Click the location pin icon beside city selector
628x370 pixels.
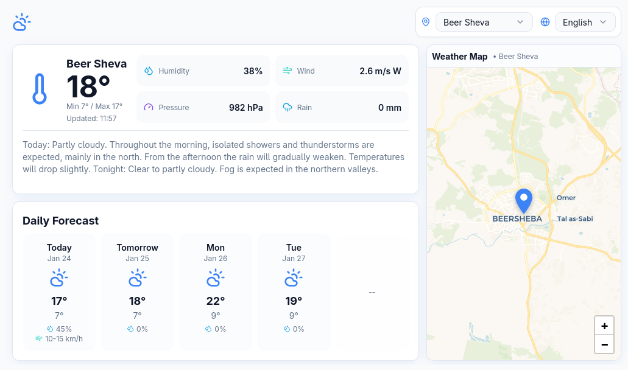(x=426, y=22)
